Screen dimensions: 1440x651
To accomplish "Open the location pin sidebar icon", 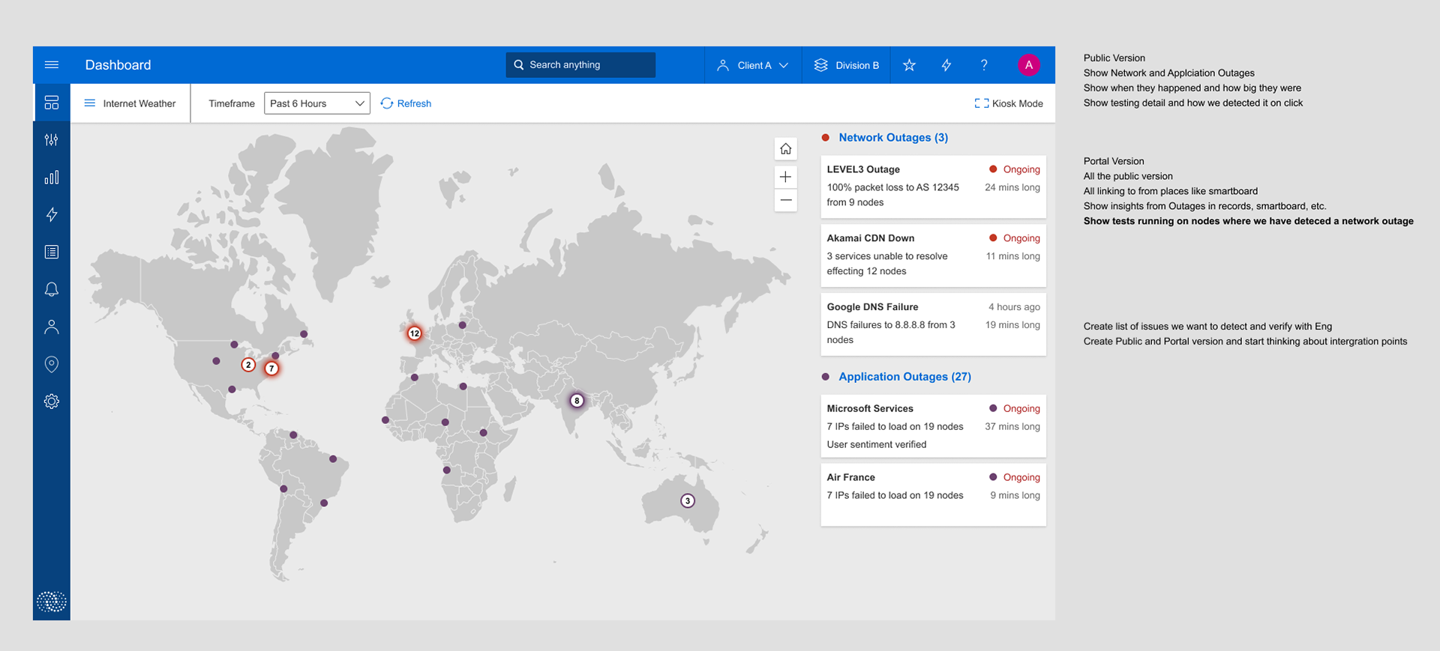I will pos(52,365).
